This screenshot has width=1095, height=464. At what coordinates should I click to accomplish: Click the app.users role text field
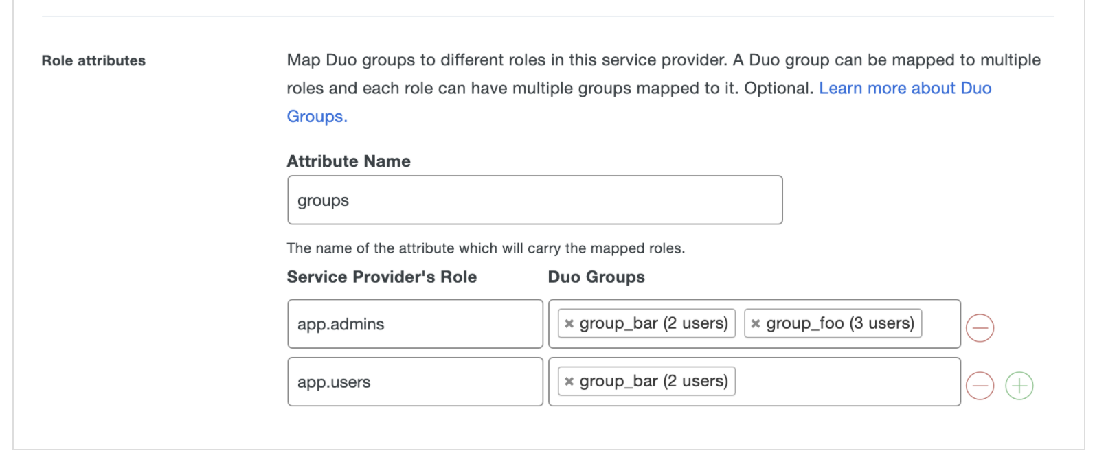415,382
